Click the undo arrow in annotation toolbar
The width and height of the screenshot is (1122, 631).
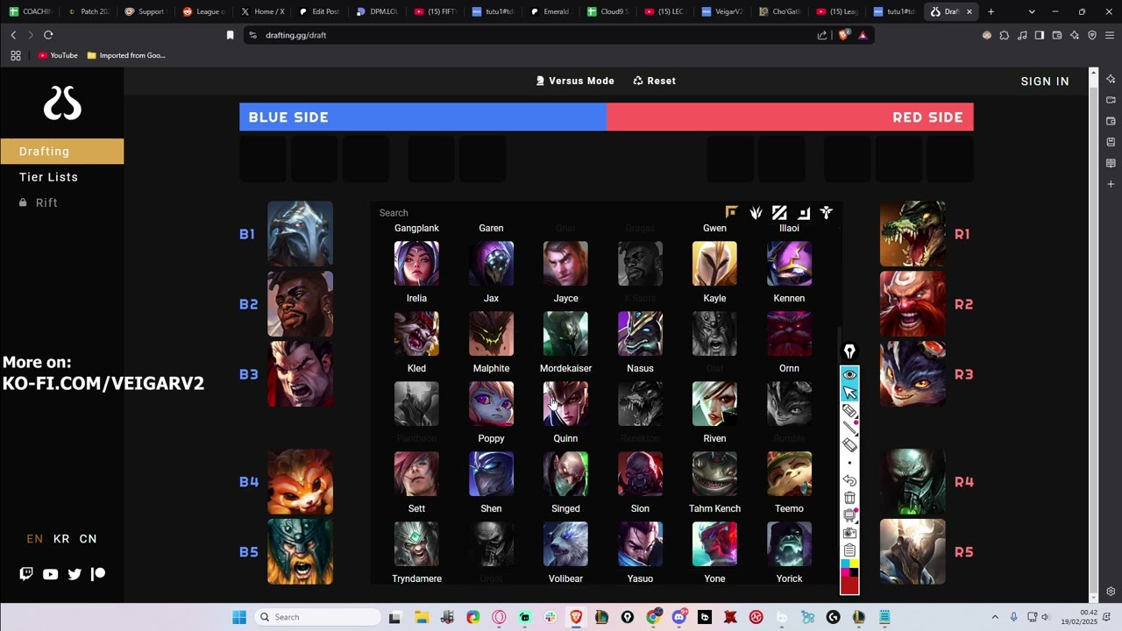point(849,480)
